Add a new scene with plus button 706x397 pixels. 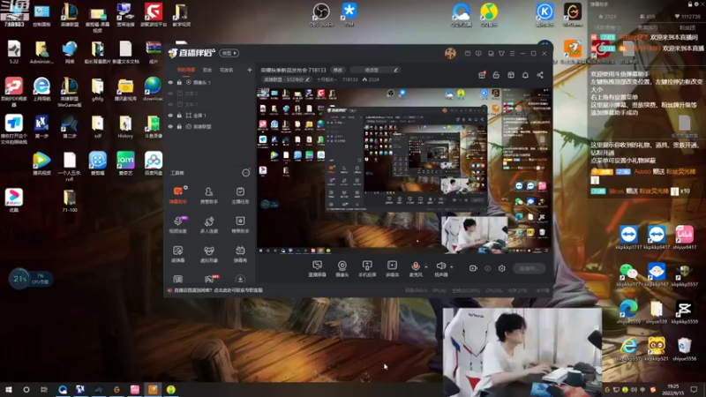click(x=250, y=70)
